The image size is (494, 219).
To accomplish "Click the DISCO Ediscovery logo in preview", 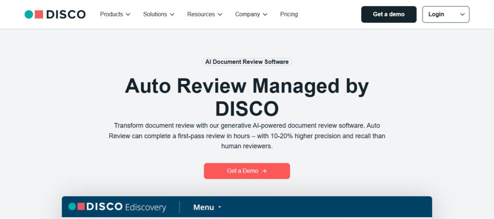I will [117, 207].
